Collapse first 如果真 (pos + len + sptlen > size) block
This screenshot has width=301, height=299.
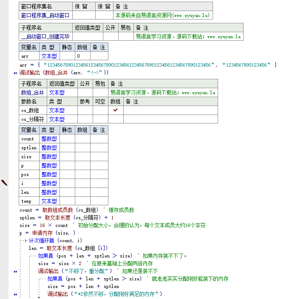coord(33,256)
